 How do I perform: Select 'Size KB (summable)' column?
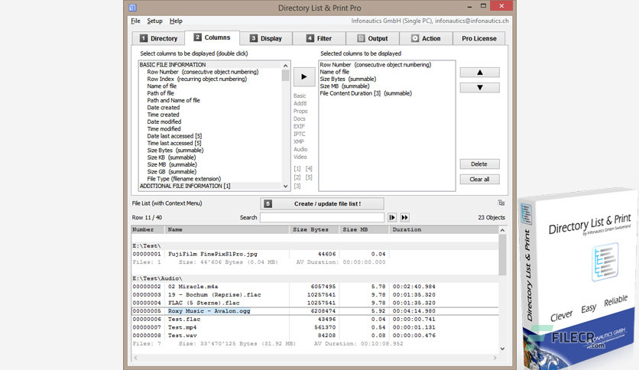(171, 157)
